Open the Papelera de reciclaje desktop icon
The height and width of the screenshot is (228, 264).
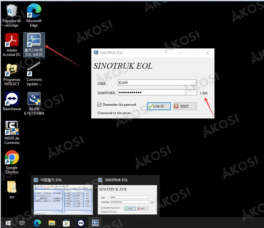(12, 16)
